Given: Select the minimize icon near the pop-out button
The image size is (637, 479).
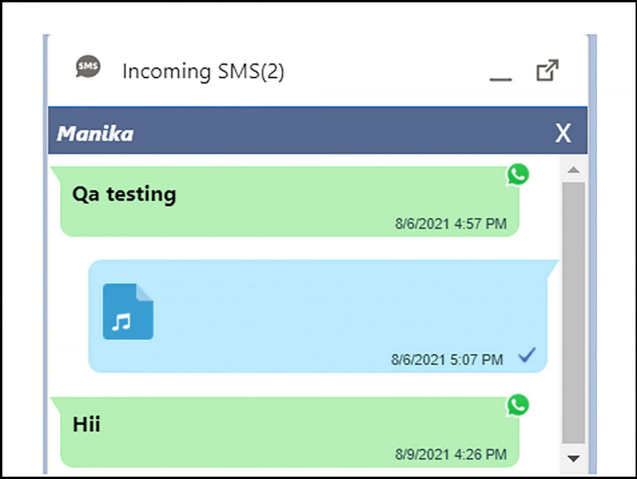Looking at the screenshot, I should tap(501, 79).
